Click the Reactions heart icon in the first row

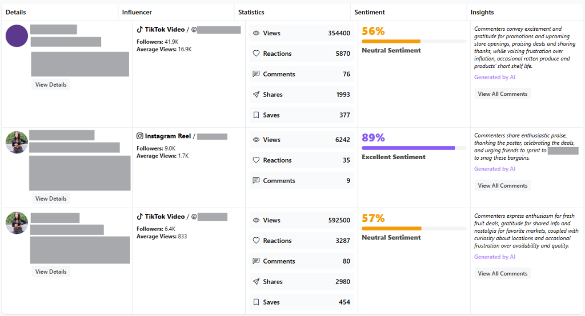(256, 54)
